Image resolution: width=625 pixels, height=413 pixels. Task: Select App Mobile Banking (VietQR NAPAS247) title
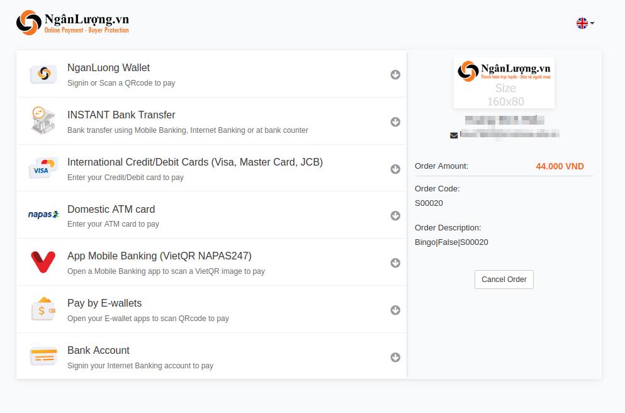(159, 256)
